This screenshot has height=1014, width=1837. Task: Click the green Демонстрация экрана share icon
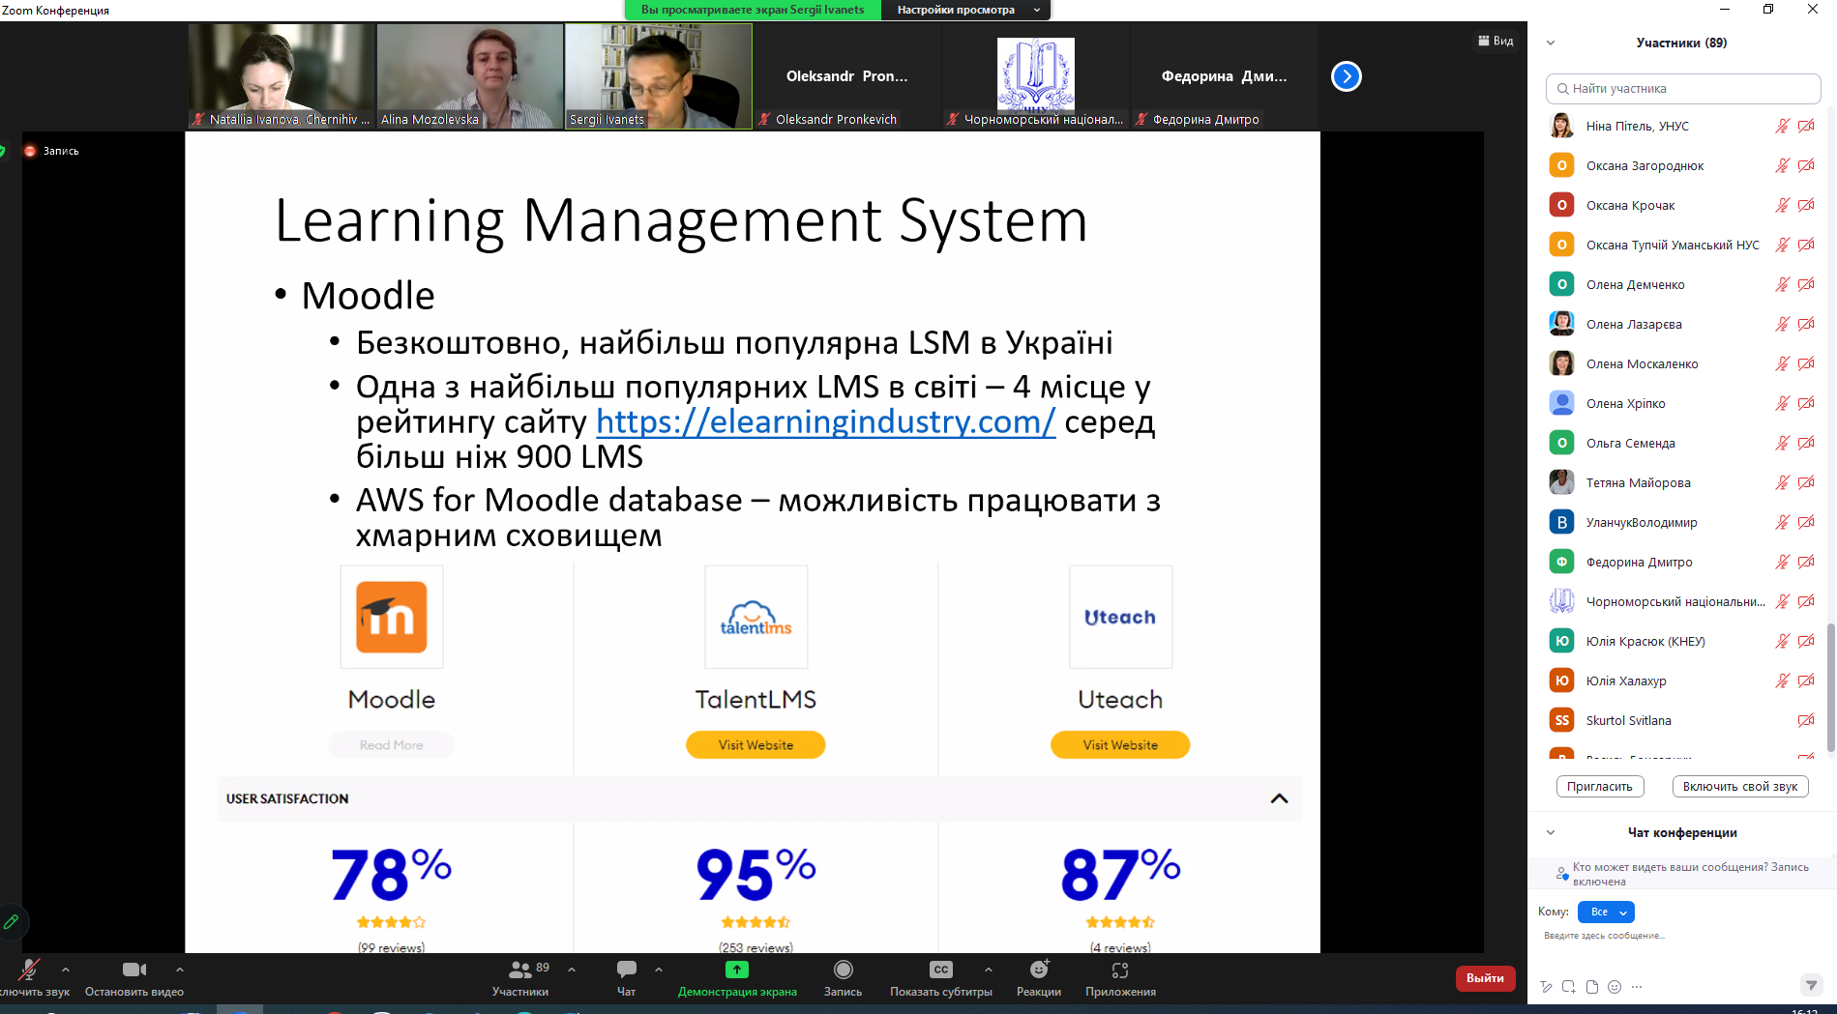click(737, 970)
